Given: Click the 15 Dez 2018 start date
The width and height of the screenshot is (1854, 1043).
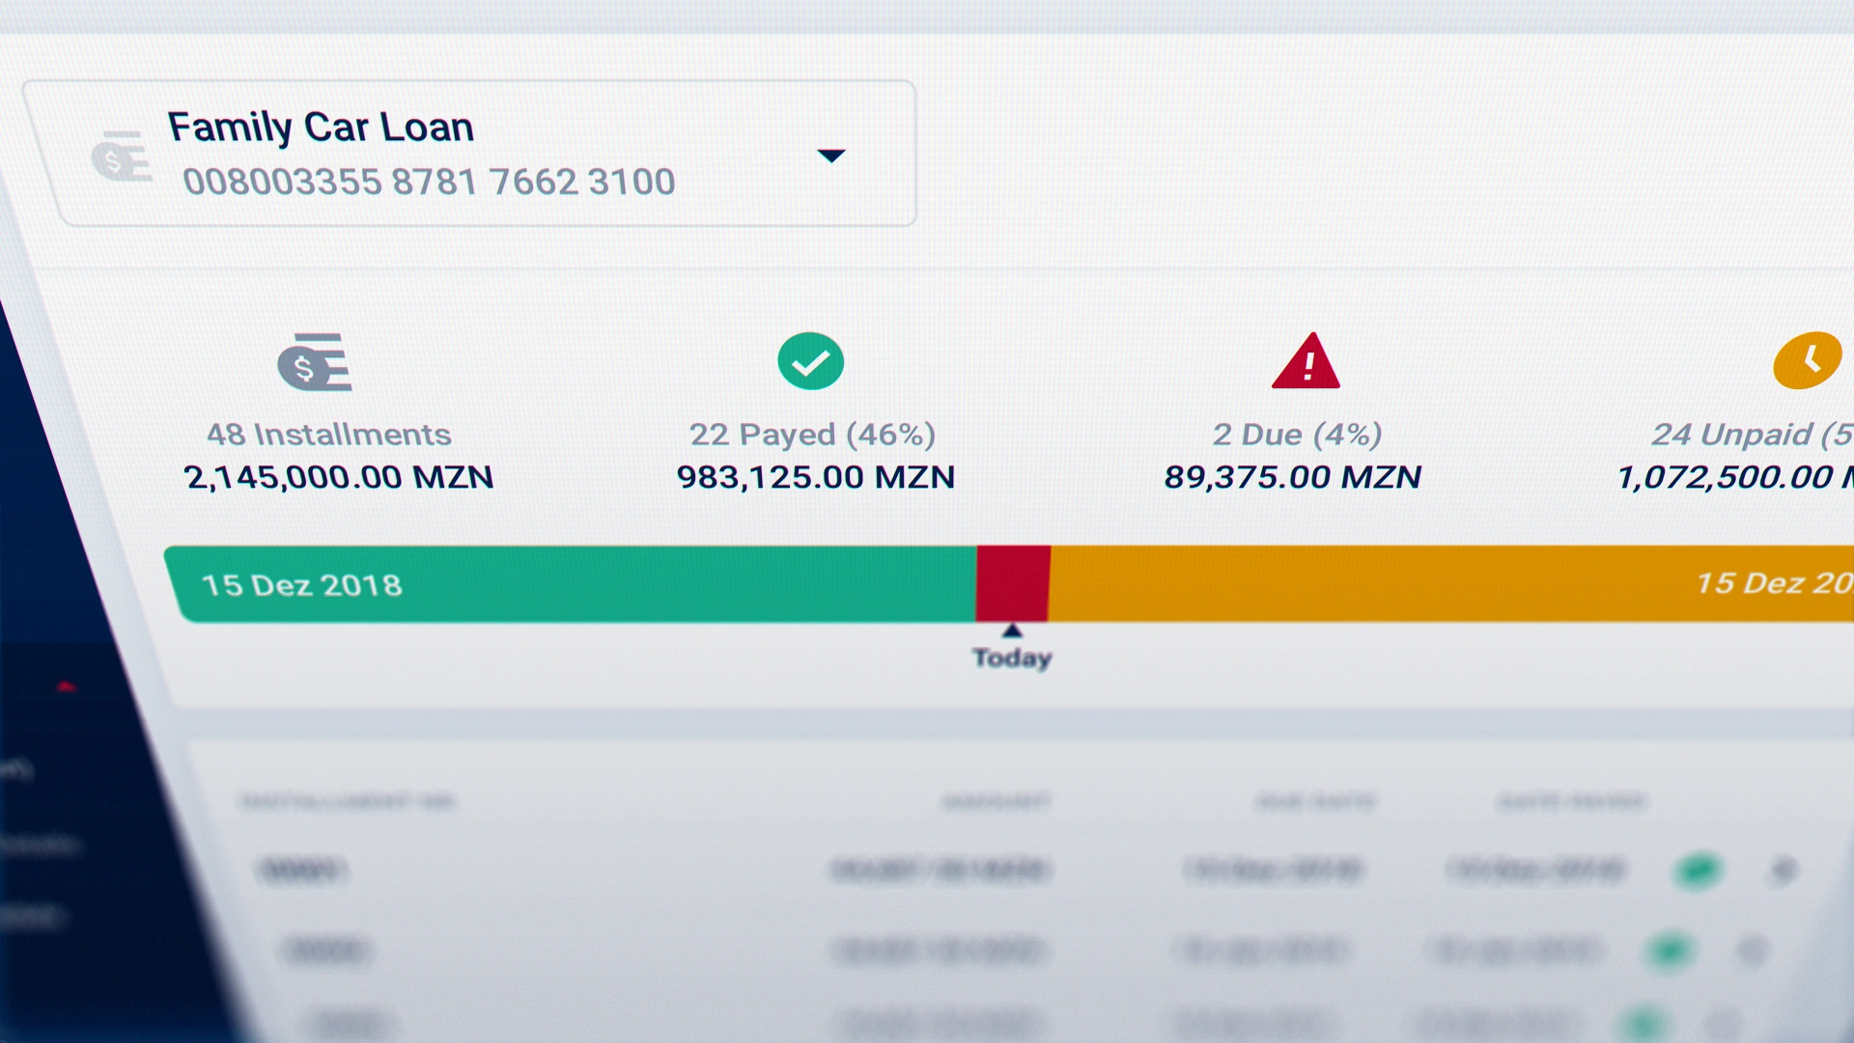Looking at the screenshot, I should pos(302,585).
